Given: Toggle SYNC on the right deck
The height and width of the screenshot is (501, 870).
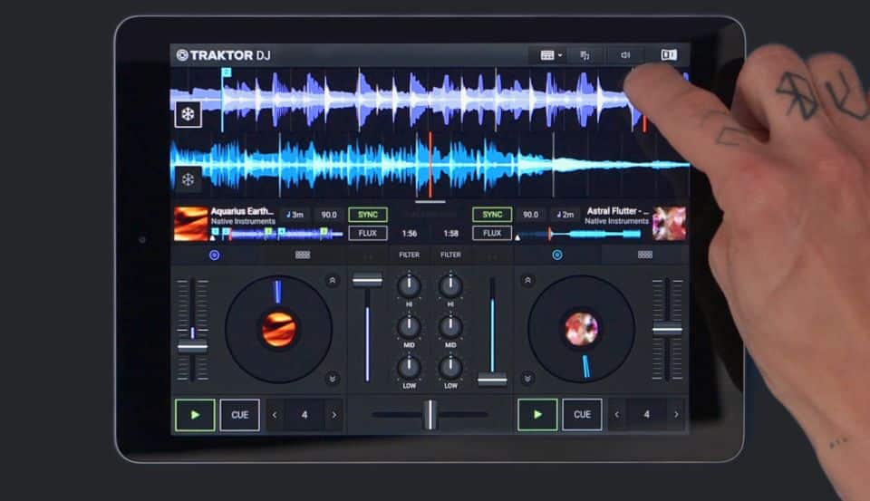Looking at the screenshot, I should point(492,215).
